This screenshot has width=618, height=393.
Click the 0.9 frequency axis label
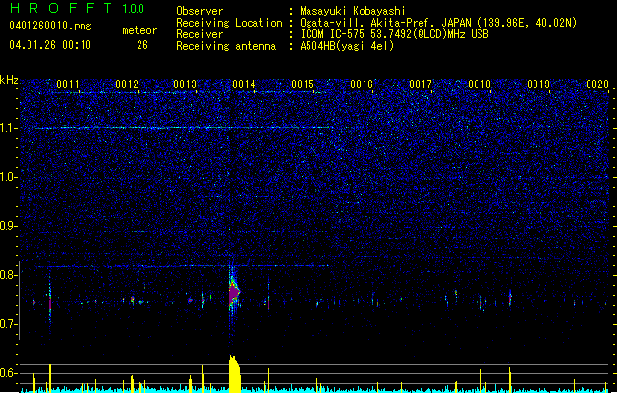[9, 226]
